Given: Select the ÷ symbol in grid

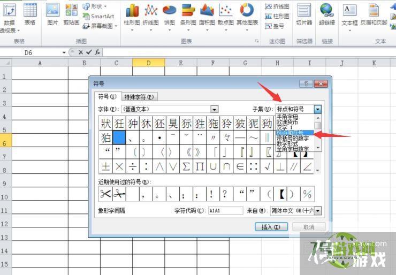Looking at the screenshot, I should (133, 166).
